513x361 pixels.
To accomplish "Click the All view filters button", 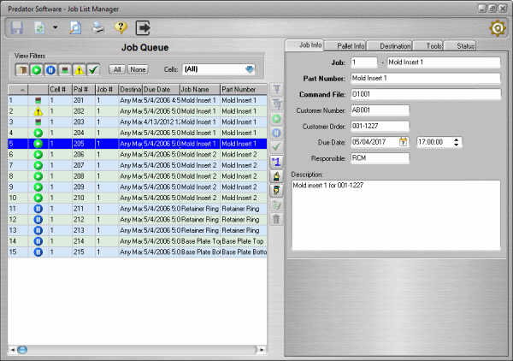I will [x=118, y=69].
